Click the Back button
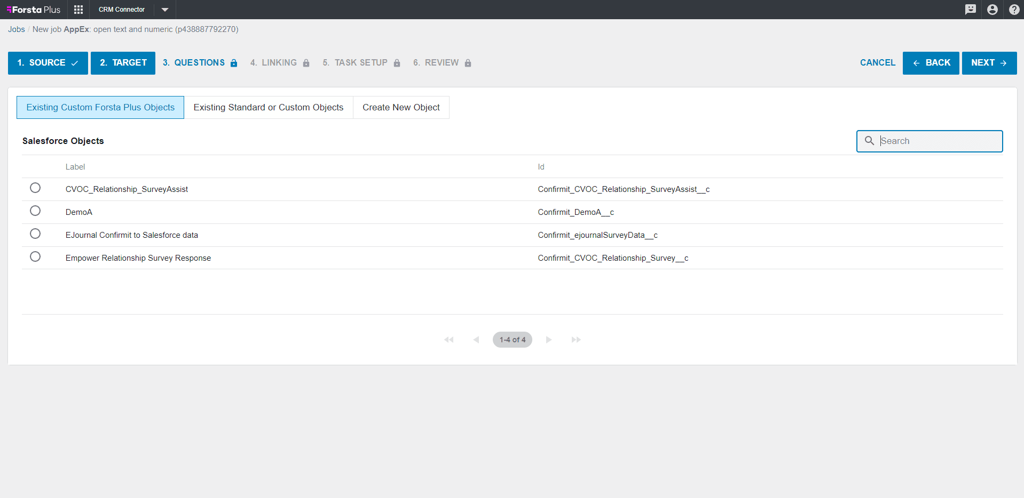Screen dimensions: 1024x498 931,63
